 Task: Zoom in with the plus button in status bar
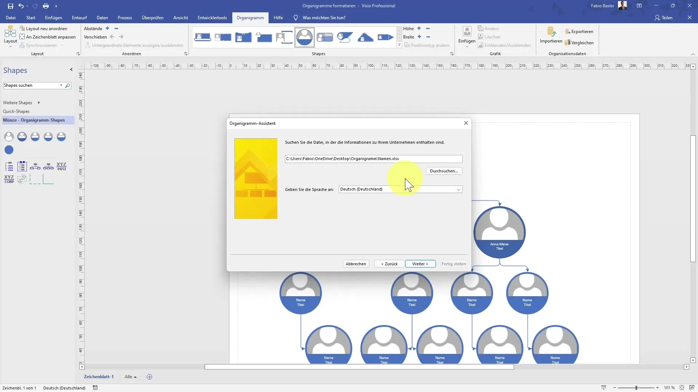click(657, 388)
